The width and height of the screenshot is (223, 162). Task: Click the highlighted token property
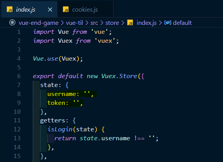coord(65,103)
